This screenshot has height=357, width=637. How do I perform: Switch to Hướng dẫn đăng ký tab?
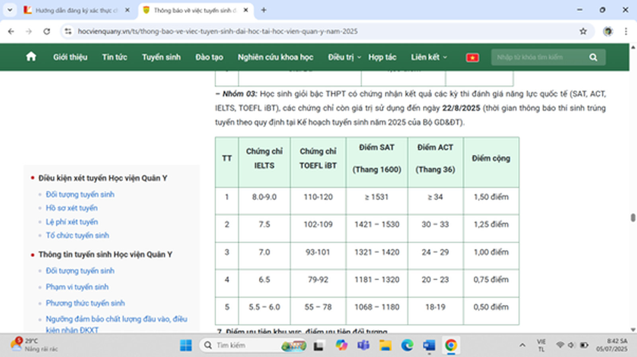pyautogui.click(x=76, y=10)
